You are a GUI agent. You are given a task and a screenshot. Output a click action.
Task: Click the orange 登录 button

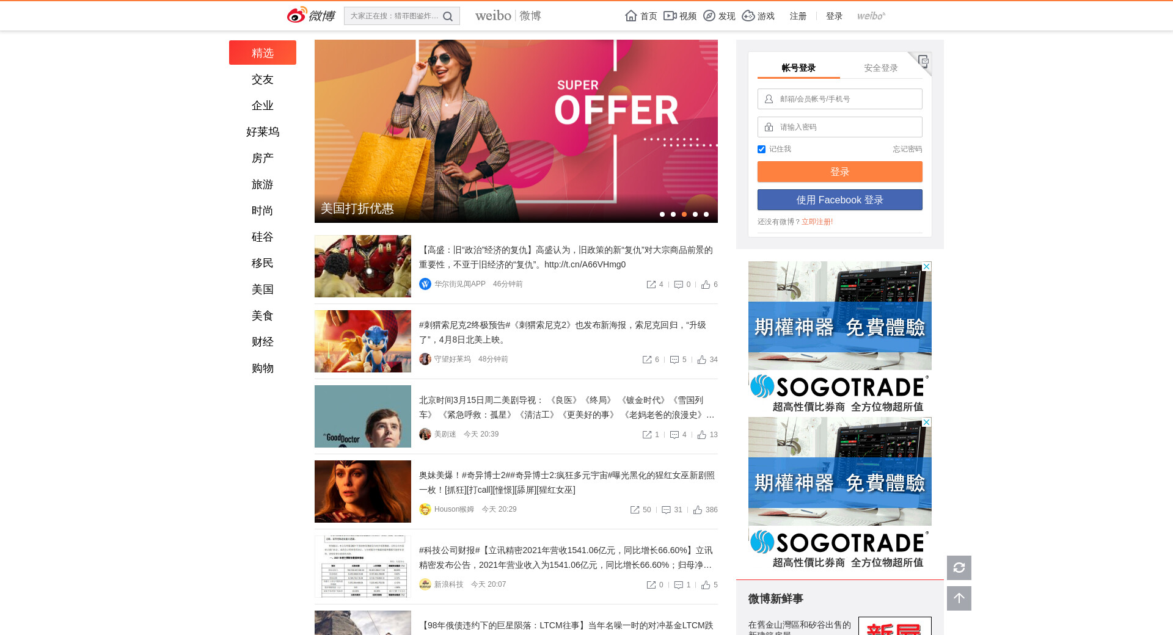click(839, 172)
